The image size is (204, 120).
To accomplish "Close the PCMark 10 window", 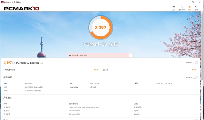I will tap(200, 2).
